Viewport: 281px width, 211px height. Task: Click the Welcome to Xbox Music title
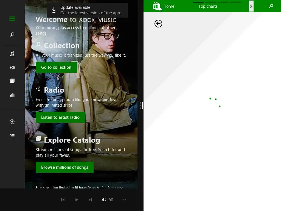tap(76, 20)
